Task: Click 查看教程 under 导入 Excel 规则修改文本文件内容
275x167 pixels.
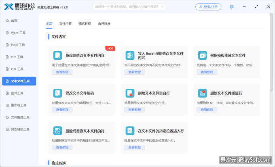Action: [x=135, y=72]
